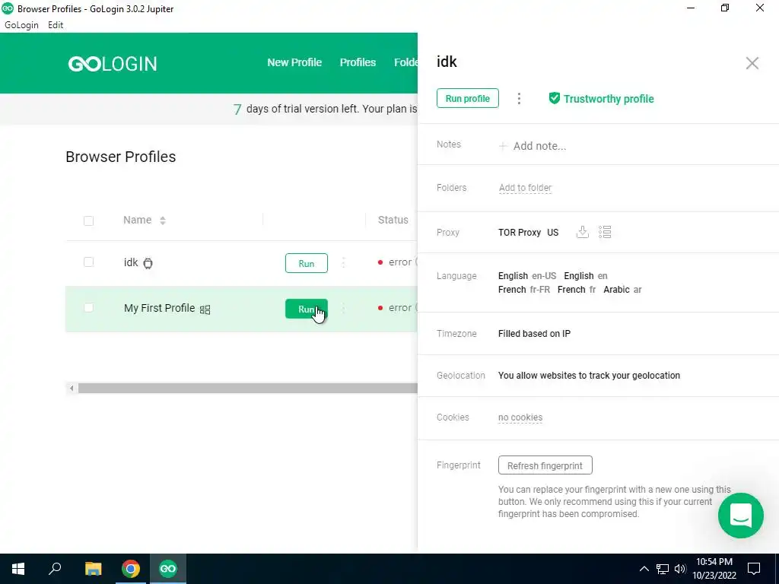Sort profiles by Name column arrows
The image size is (779, 584).
[x=163, y=221]
